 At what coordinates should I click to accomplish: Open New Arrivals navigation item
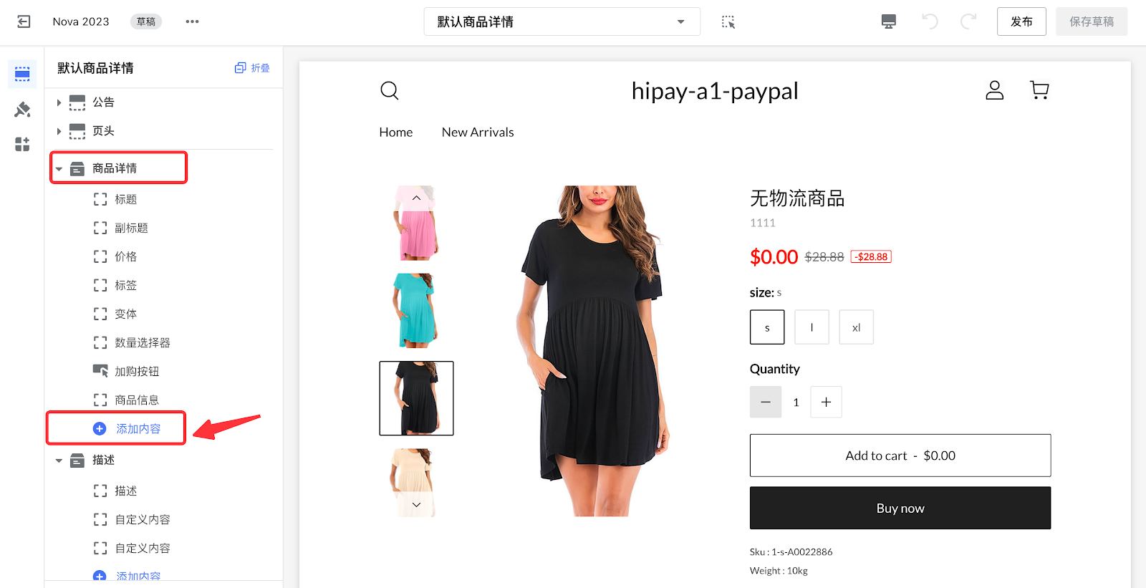click(478, 132)
